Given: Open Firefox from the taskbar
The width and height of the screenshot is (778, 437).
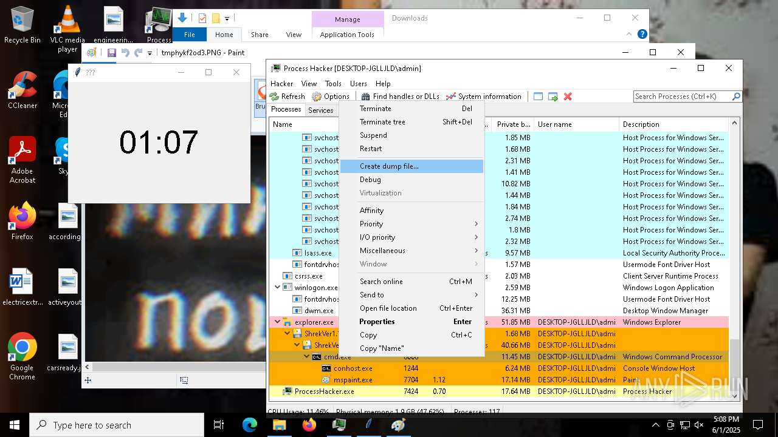Looking at the screenshot, I should (309, 425).
